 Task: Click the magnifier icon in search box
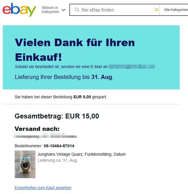77,10
